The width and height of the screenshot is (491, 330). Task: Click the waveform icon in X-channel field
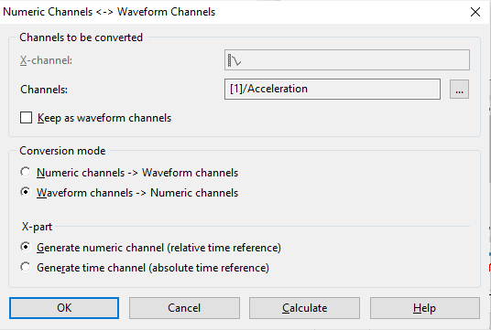pos(235,60)
